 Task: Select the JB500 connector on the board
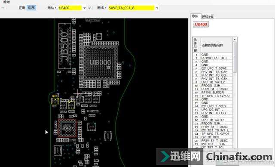pyautogui.click(x=65, y=46)
